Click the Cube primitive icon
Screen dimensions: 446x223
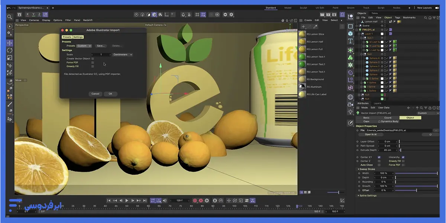coord(350,34)
